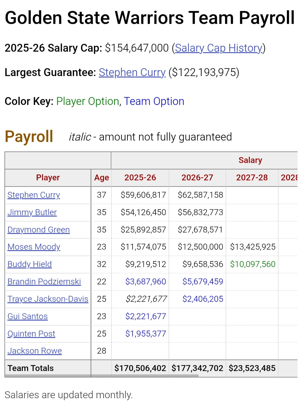Open the Jackson Rowe link
Image resolution: width=302 pixels, height=413 pixels.
(x=34, y=351)
